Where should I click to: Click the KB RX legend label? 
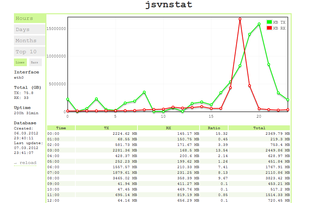[x=279, y=28]
